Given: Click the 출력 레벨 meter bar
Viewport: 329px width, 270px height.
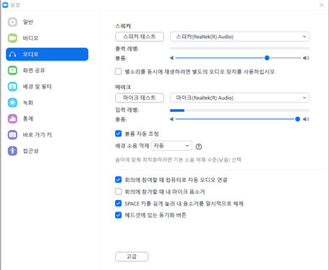Looking at the screenshot, I should (239, 48).
